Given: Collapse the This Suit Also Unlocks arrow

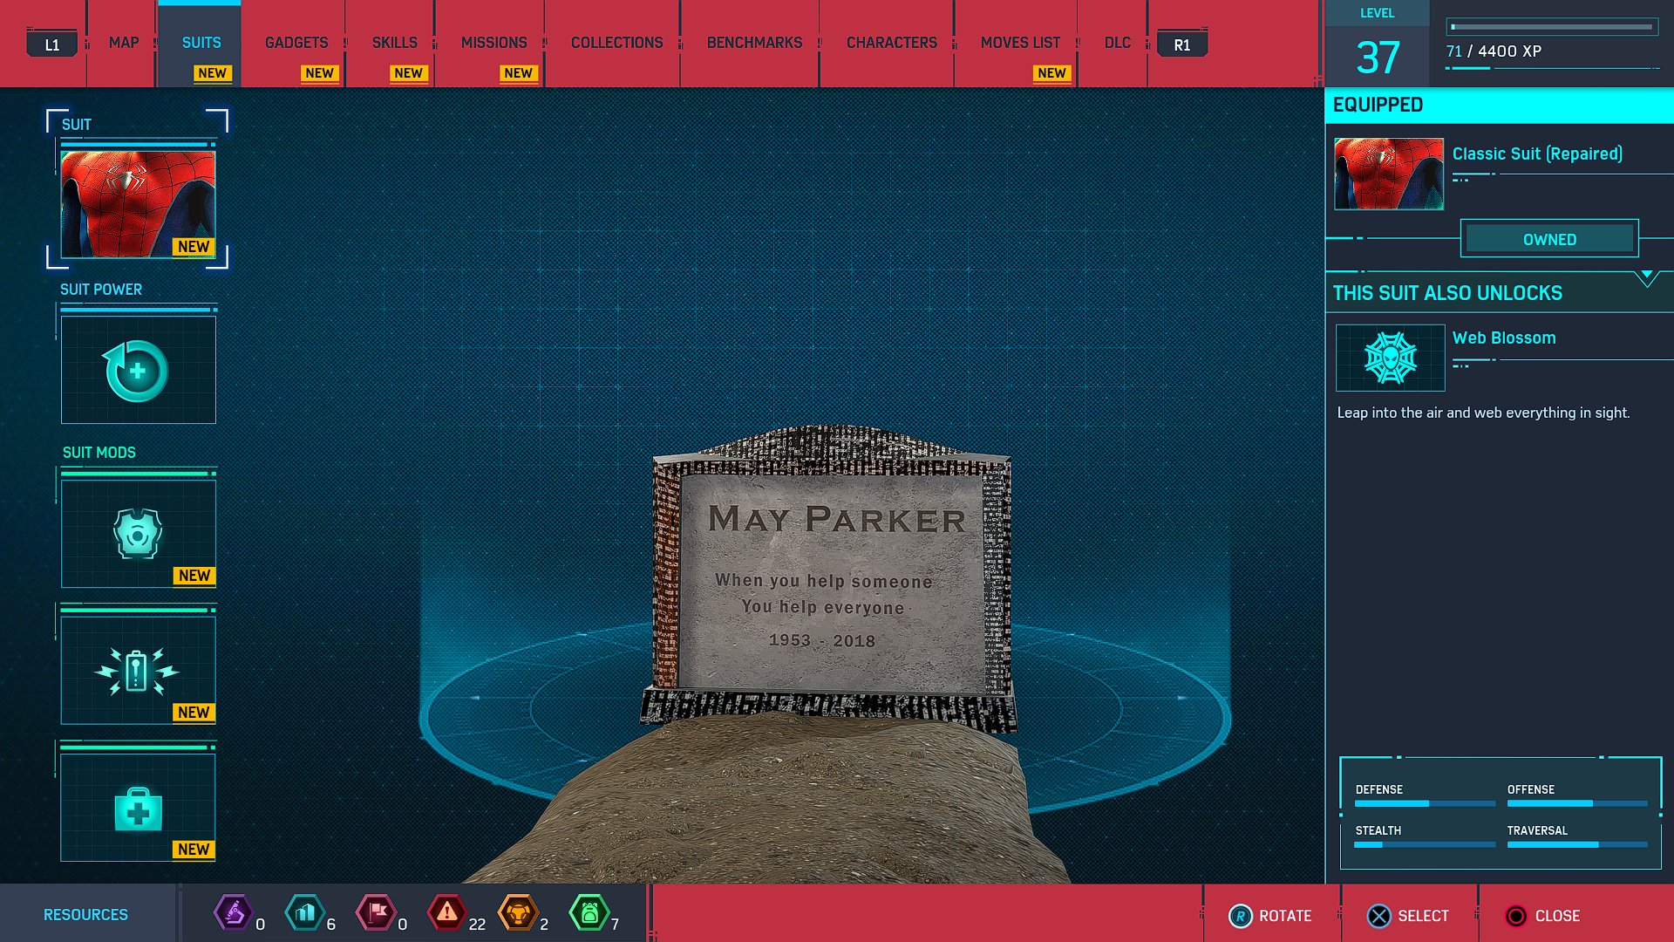Looking at the screenshot, I should pos(1646,277).
